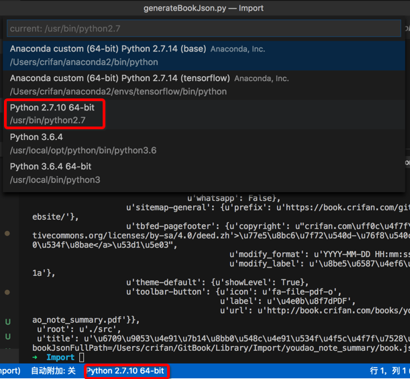
Task: Select Anaconda Python 2.7.14 (base) interpreter
Action: pyautogui.click(x=204, y=56)
